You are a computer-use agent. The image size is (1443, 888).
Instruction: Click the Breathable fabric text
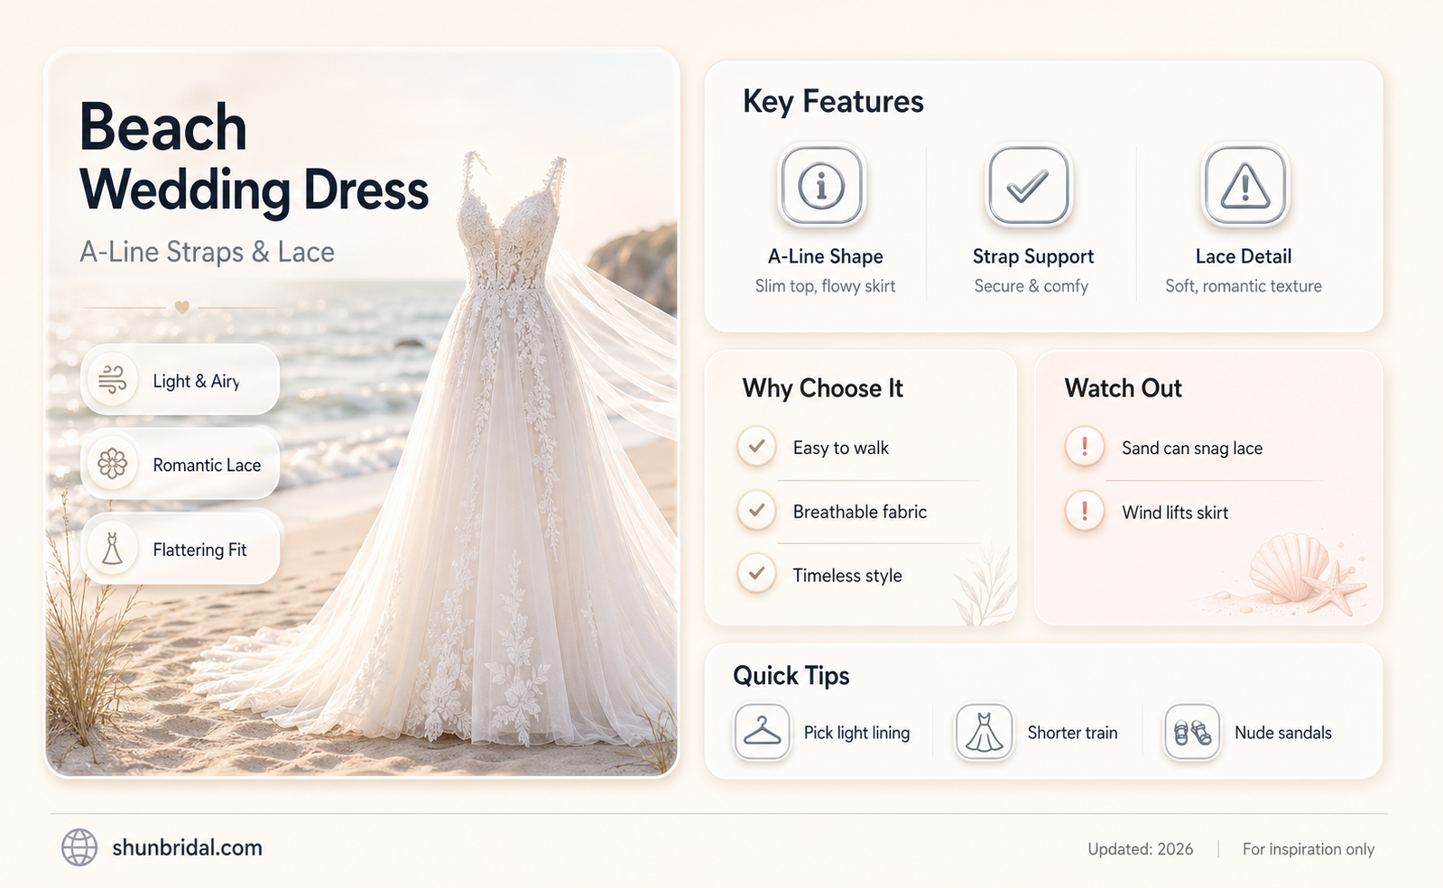tap(859, 512)
